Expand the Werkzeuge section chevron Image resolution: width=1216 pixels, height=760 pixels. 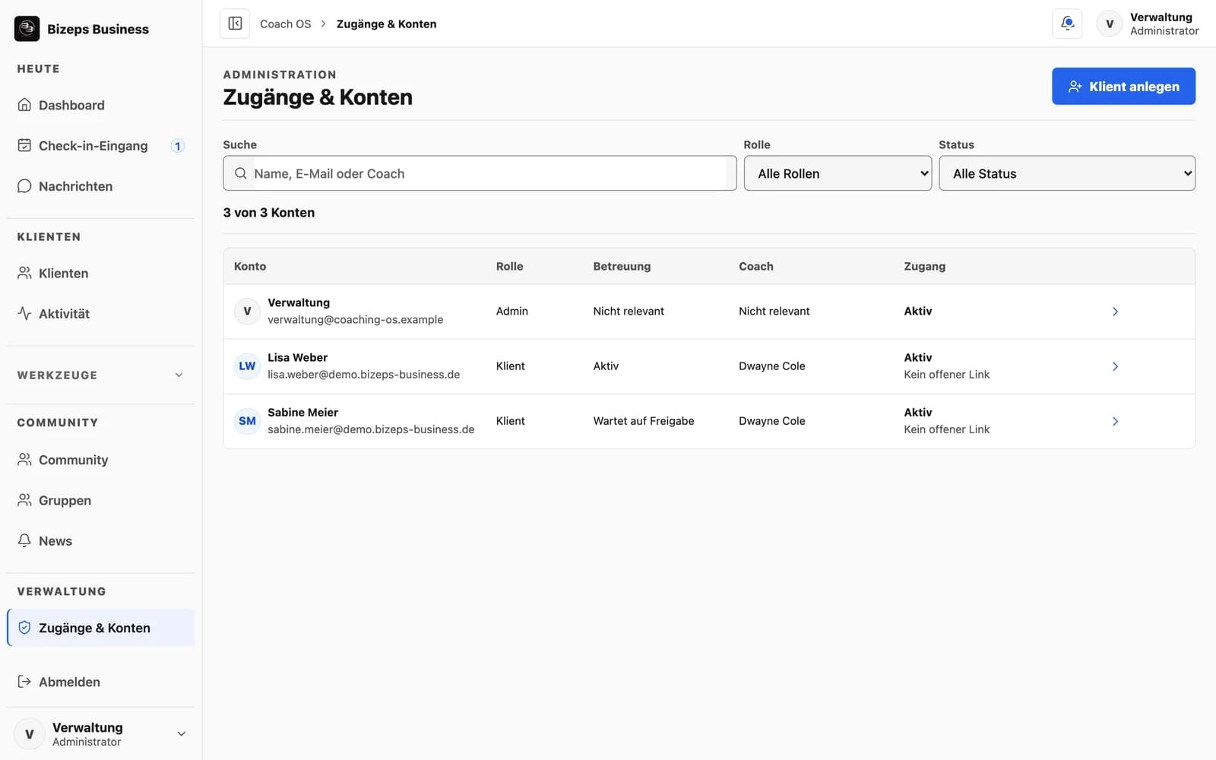point(179,375)
